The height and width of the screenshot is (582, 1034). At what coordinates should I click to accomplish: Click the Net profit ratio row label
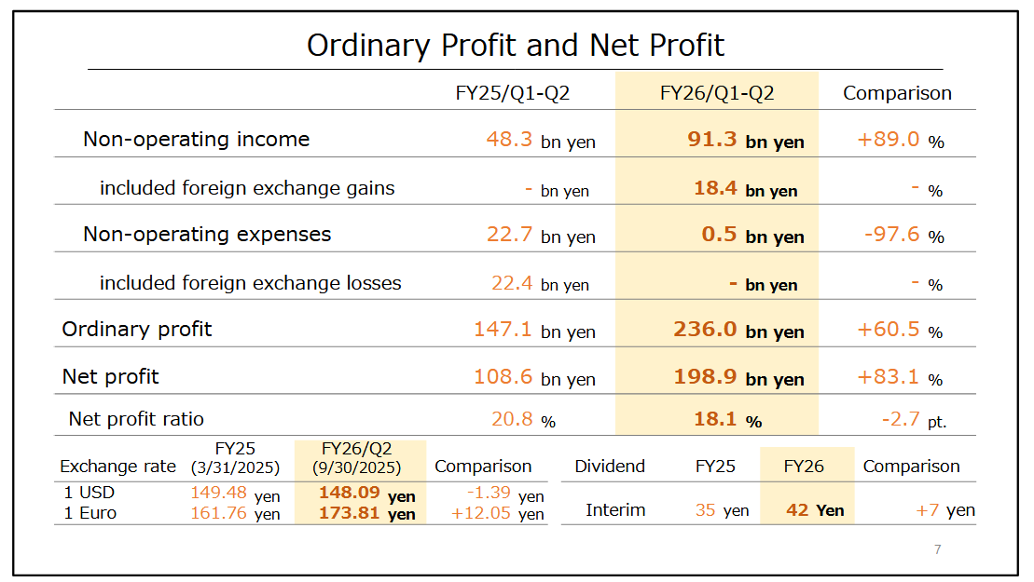[136, 419]
